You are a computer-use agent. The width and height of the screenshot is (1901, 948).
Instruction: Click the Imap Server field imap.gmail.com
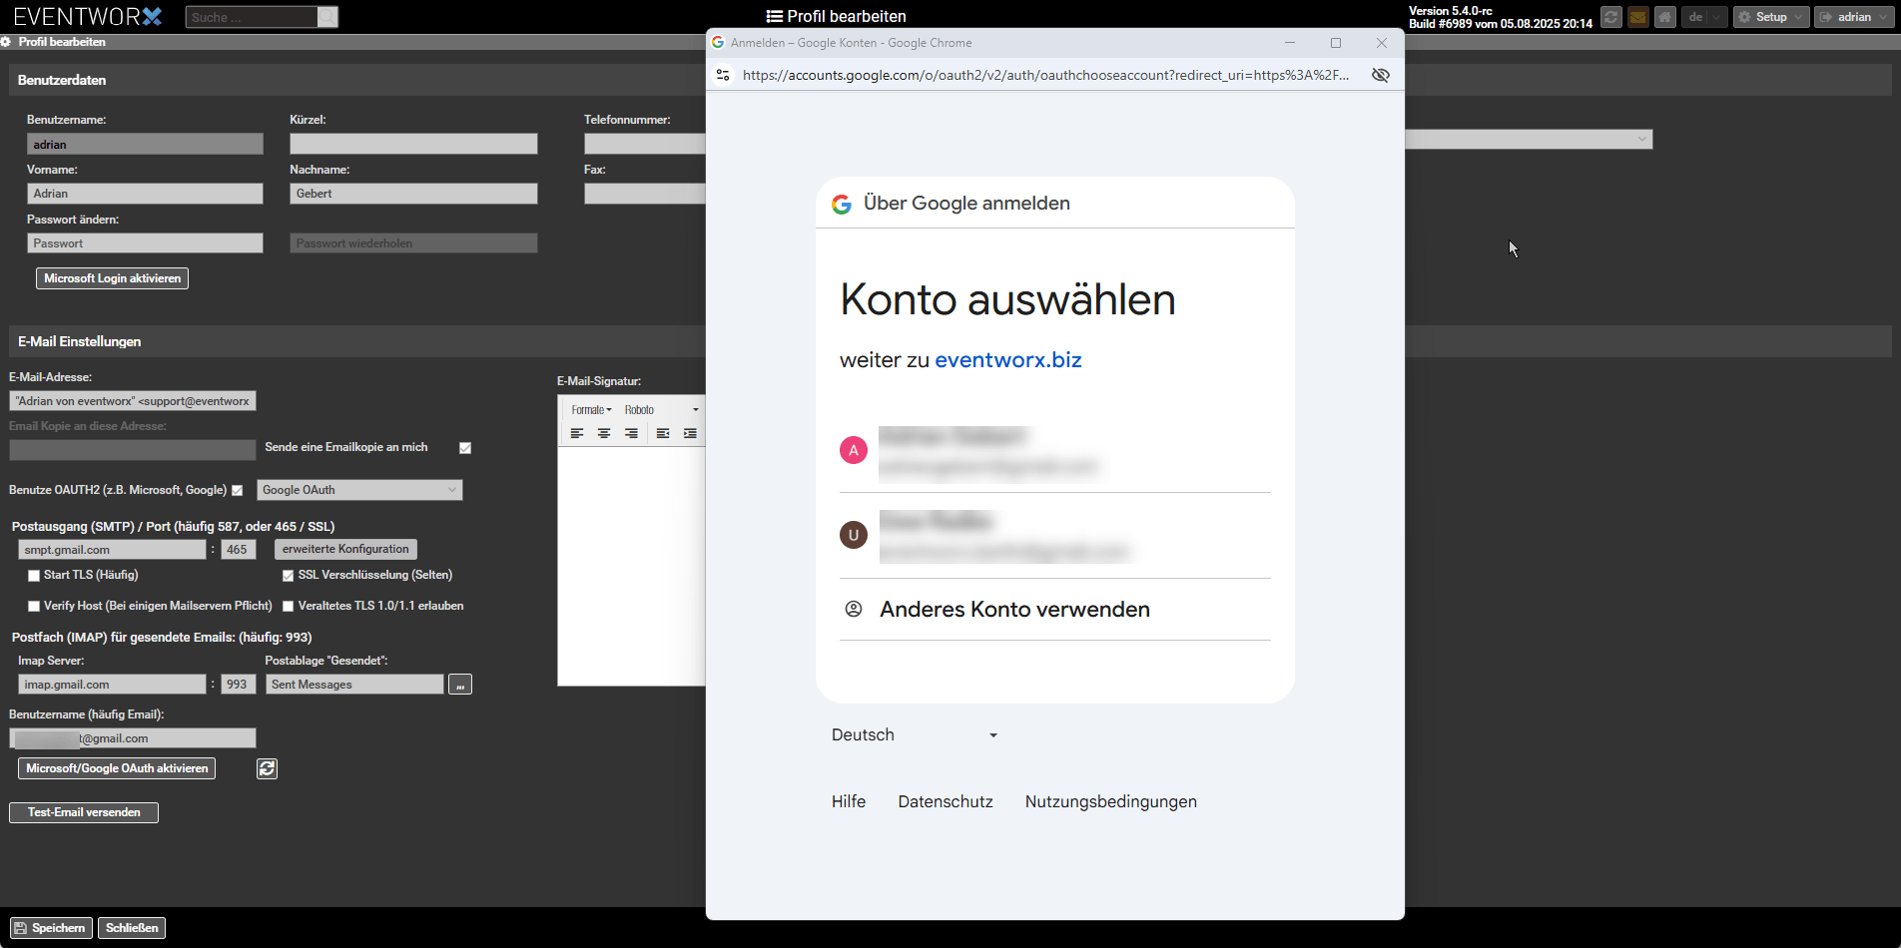click(112, 685)
